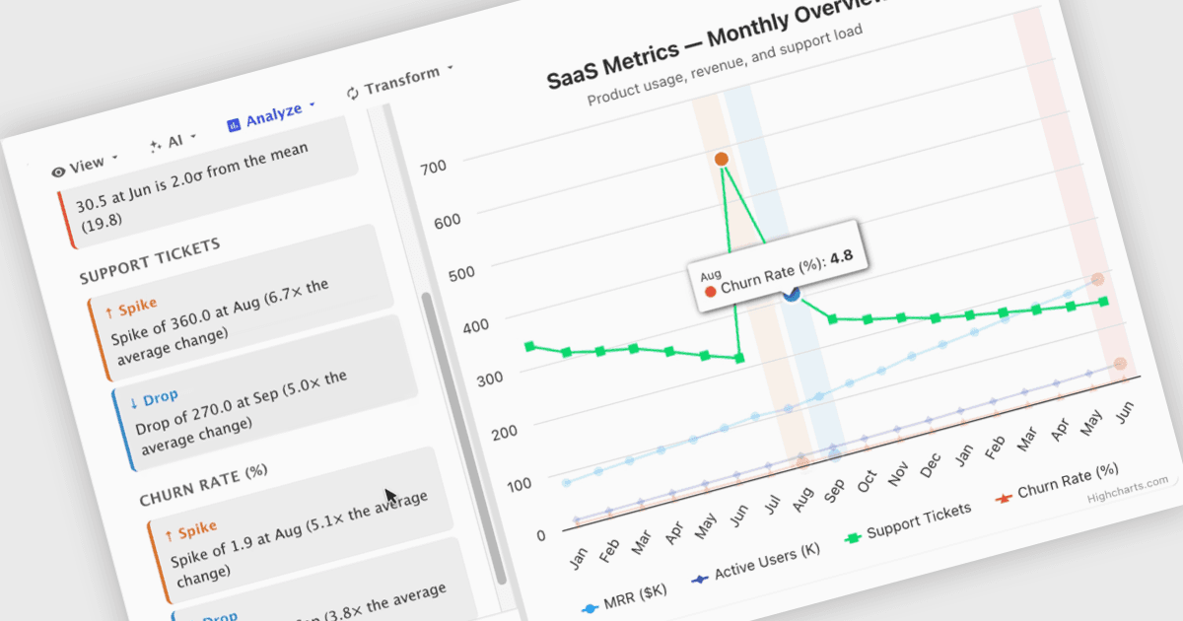Click y-axis label 500
This screenshot has height=621, width=1183.
coord(463,271)
